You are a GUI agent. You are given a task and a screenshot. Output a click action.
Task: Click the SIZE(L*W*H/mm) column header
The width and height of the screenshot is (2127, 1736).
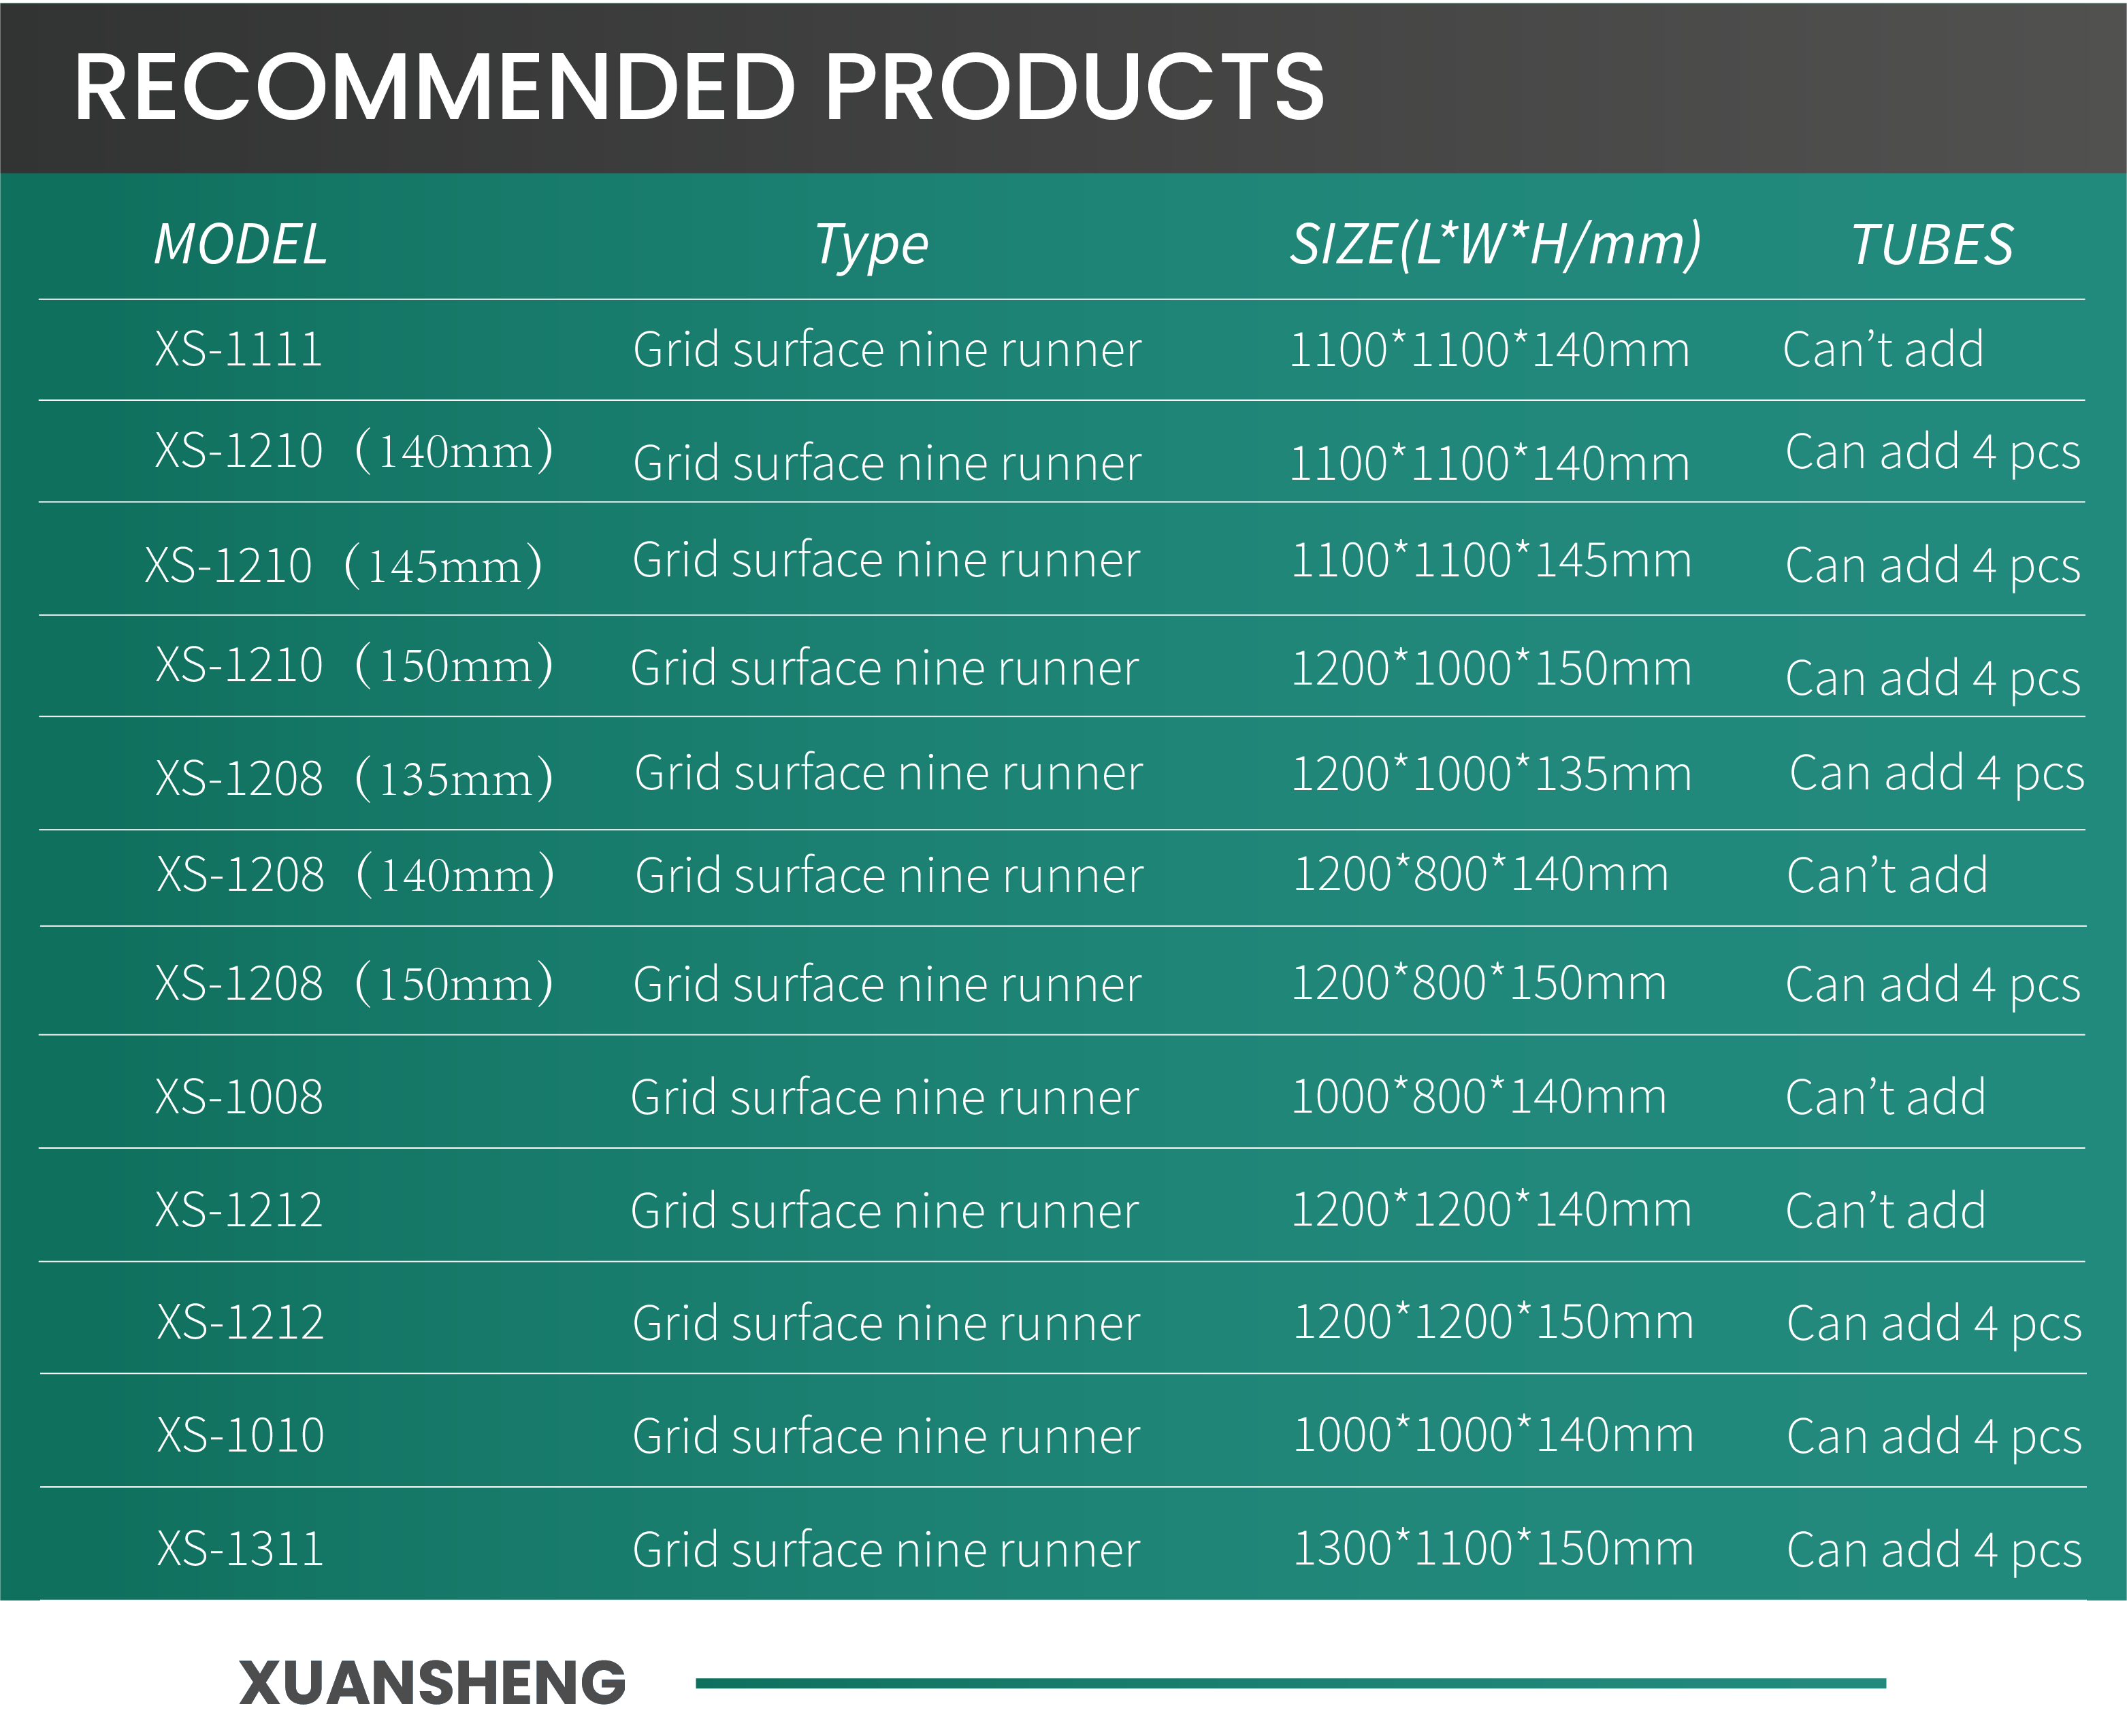point(1495,246)
